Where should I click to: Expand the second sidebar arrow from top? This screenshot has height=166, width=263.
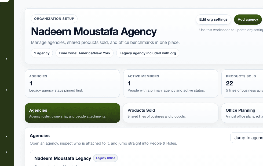(x=6, y=90)
